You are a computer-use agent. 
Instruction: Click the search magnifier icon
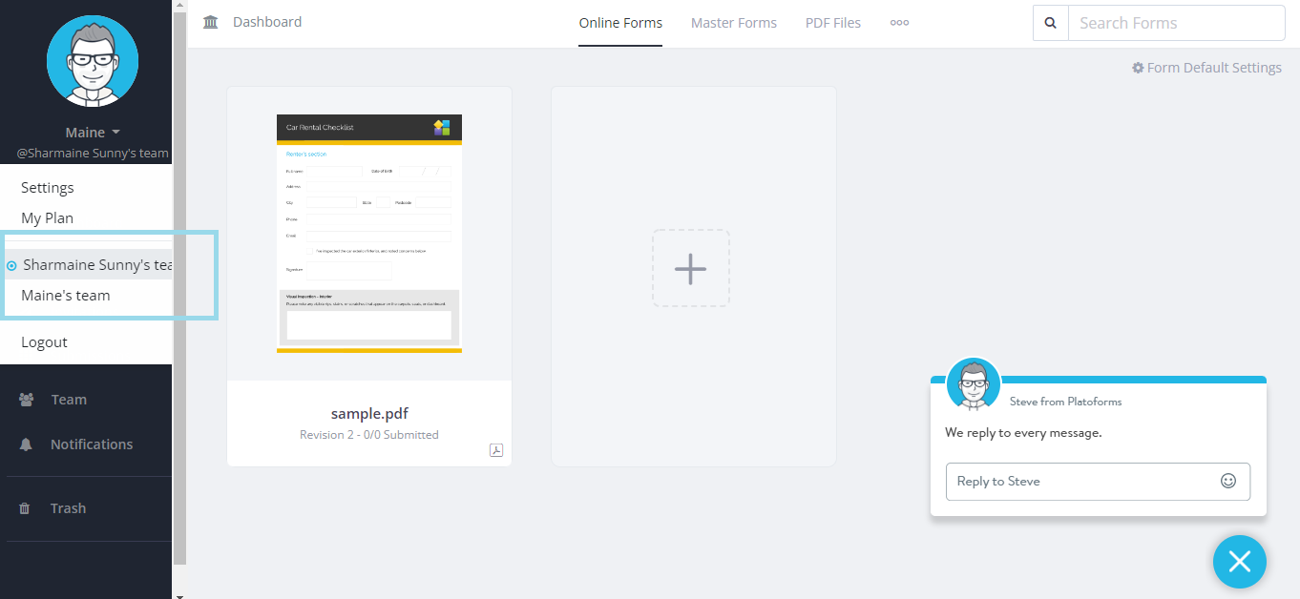point(1050,23)
